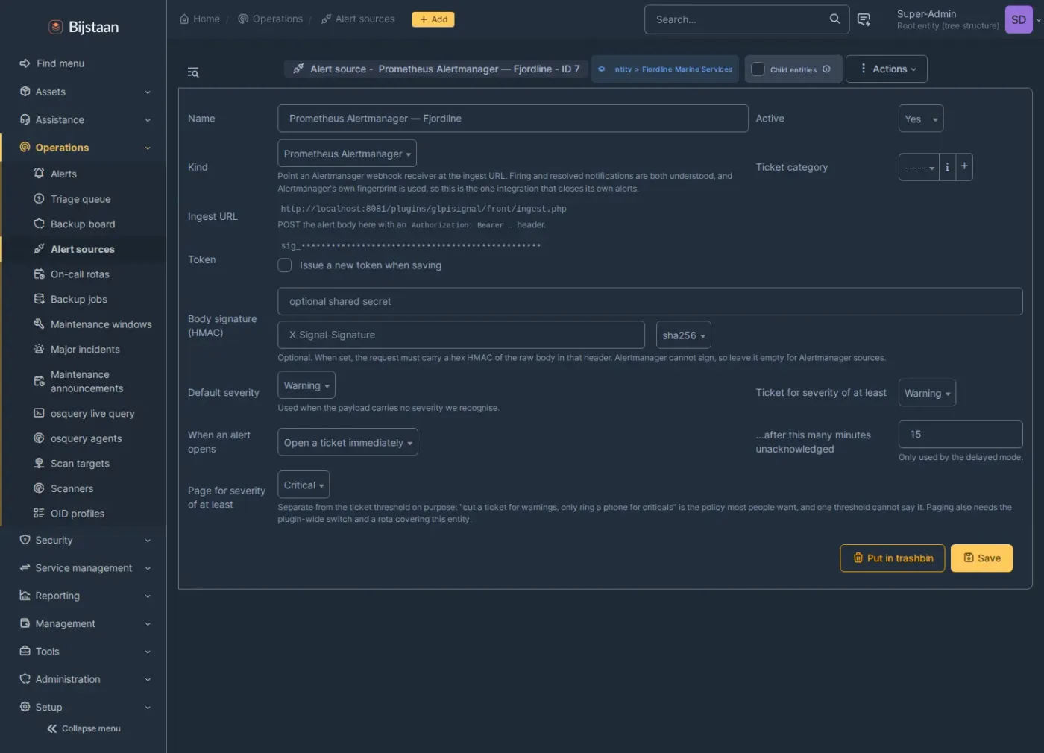Image resolution: width=1044 pixels, height=753 pixels.
Task: Edit the minutes unacknowledged field
Action: coord(960,434)
